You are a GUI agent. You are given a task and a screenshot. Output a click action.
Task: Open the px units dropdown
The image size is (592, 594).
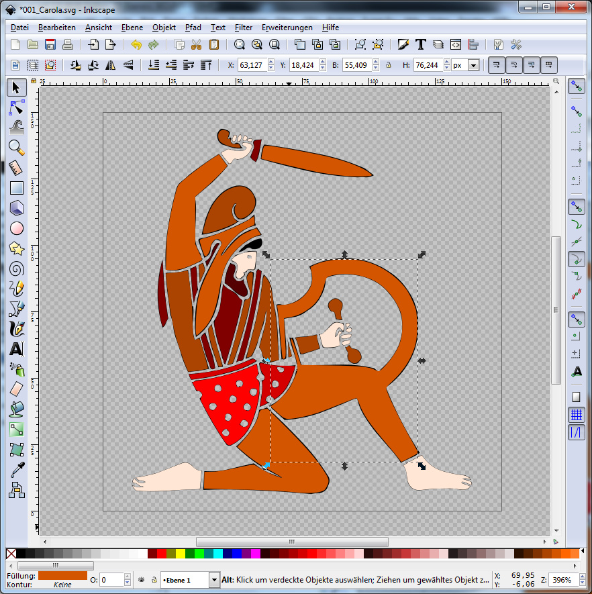click(x=473, y=66)
